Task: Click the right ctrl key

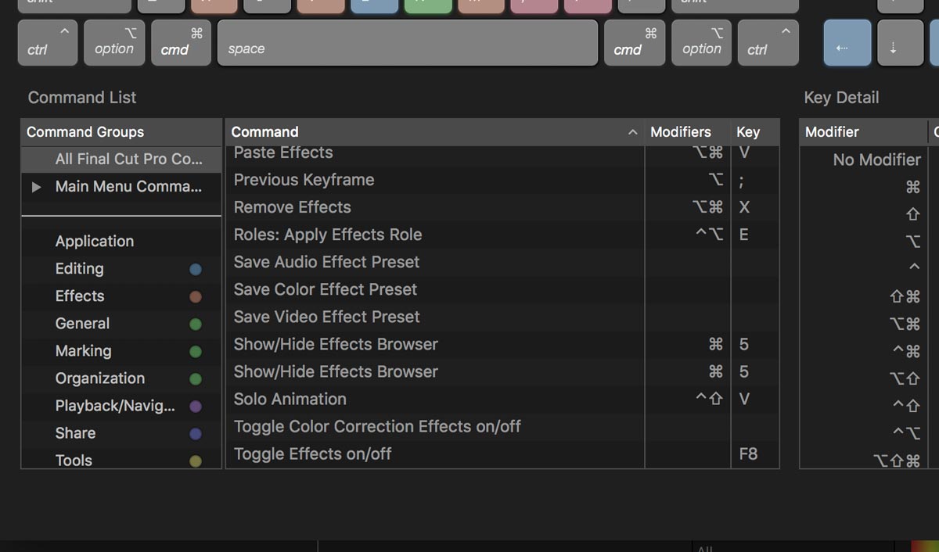Action: 768,42
